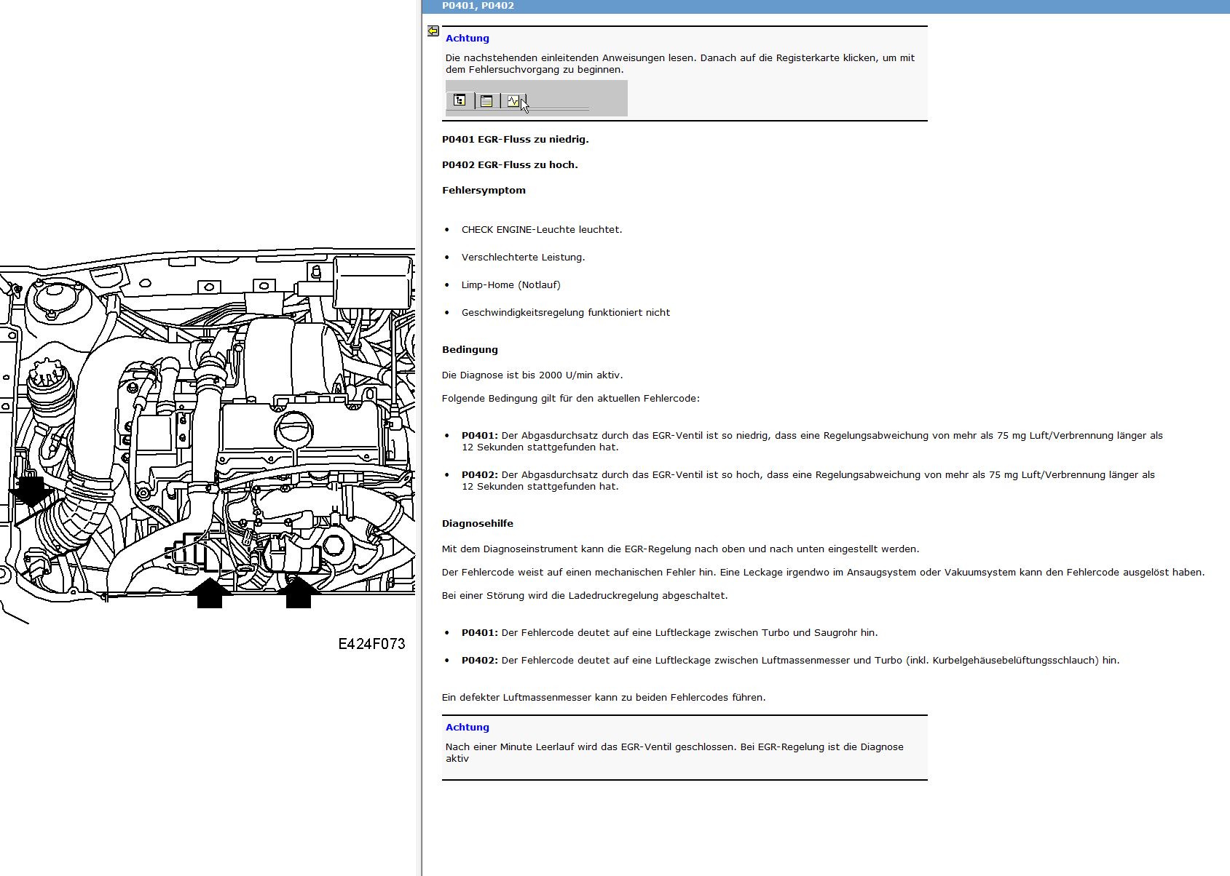Click the top Achtung heading
The image size is (1230, 876).
(x=468, y=39)
